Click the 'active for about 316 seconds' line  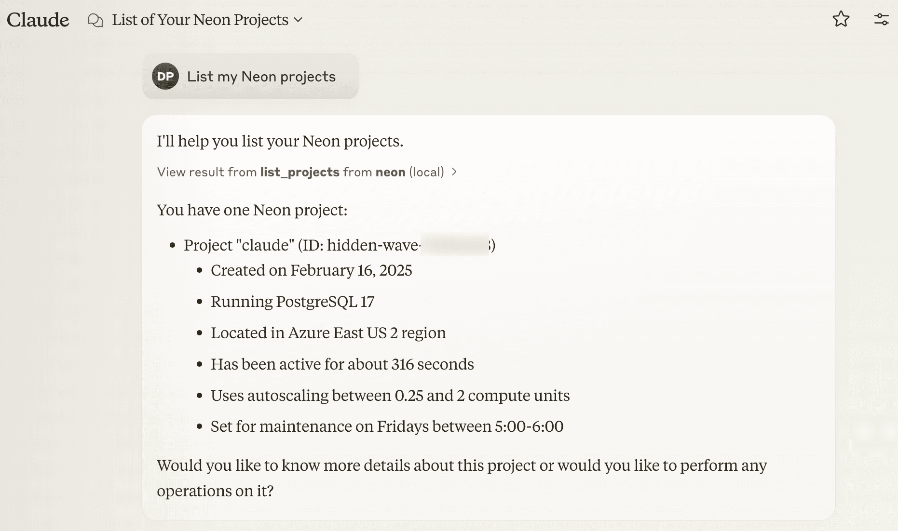342,364
